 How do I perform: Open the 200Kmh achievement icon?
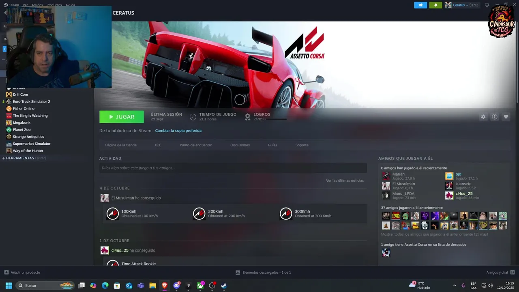pos(199,214)
